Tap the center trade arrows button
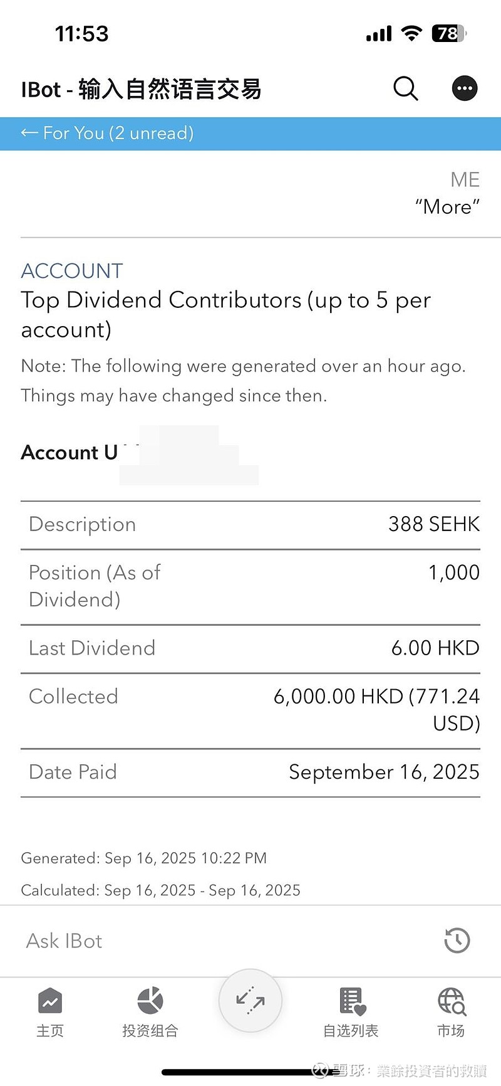The height and width of the screenshot is (1086, 501). click(250, 1001)
